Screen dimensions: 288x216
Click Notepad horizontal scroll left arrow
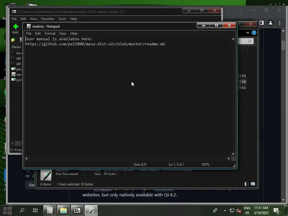(26, 159)
